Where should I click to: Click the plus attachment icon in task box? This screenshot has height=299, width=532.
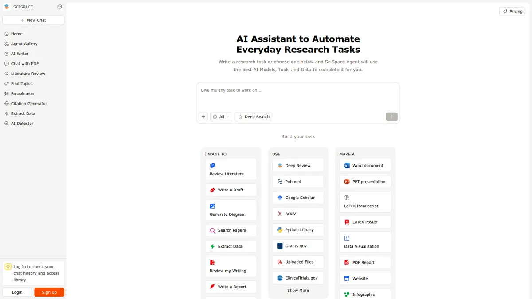[x=203, y=117]
